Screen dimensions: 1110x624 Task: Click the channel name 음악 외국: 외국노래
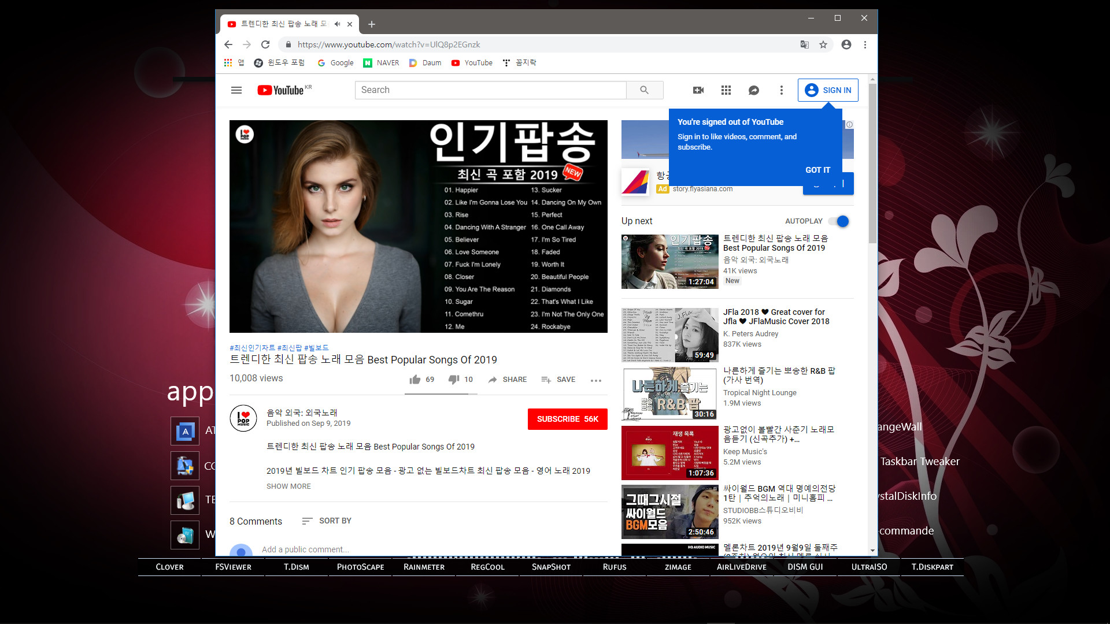point(302,413)
